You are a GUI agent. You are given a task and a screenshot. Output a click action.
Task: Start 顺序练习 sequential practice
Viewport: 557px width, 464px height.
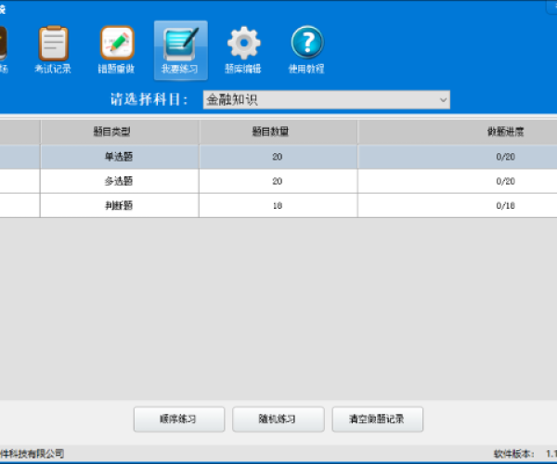[178, 419]
